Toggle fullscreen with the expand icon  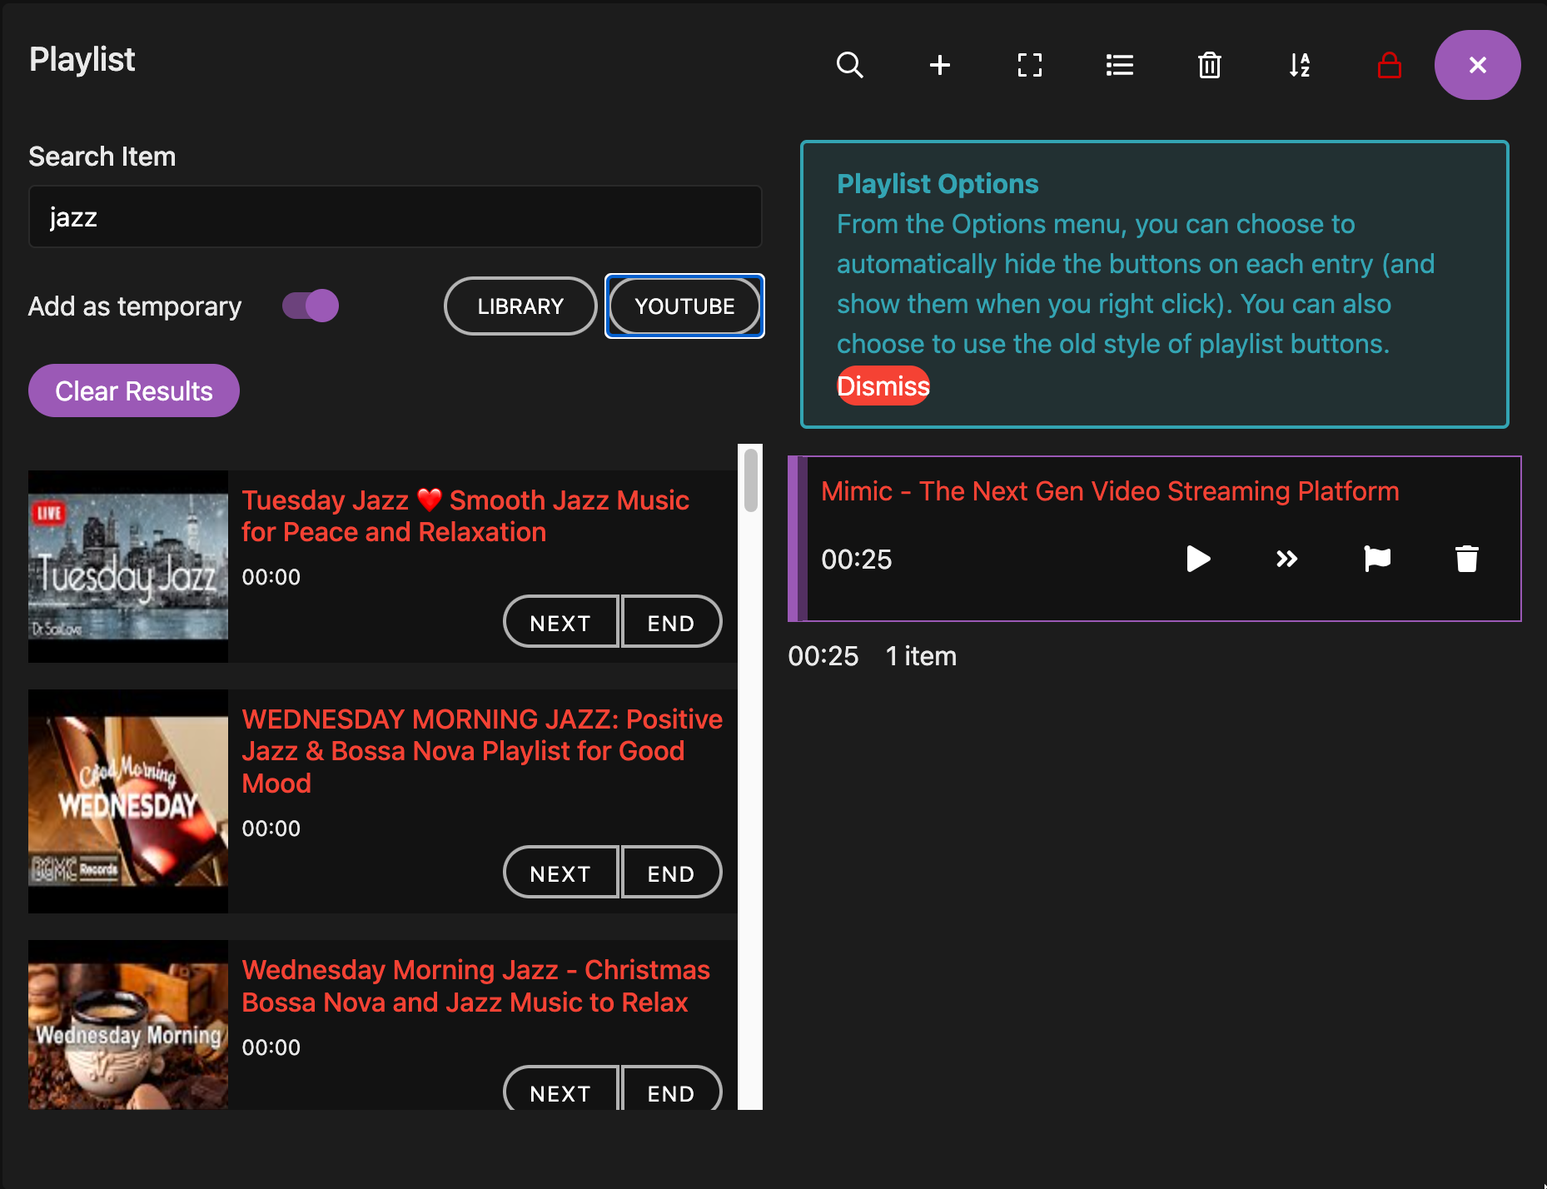[1029, 65]
